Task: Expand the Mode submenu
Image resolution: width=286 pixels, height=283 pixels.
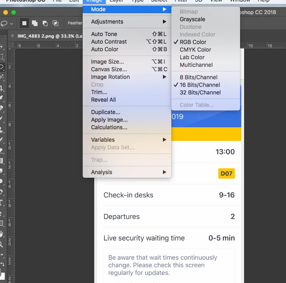Action: [127, 9]
